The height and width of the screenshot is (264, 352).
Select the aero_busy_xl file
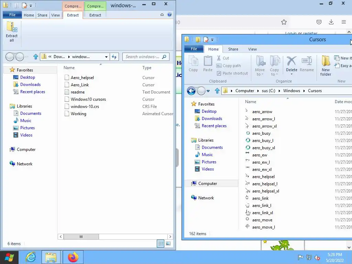click(263, 148)
